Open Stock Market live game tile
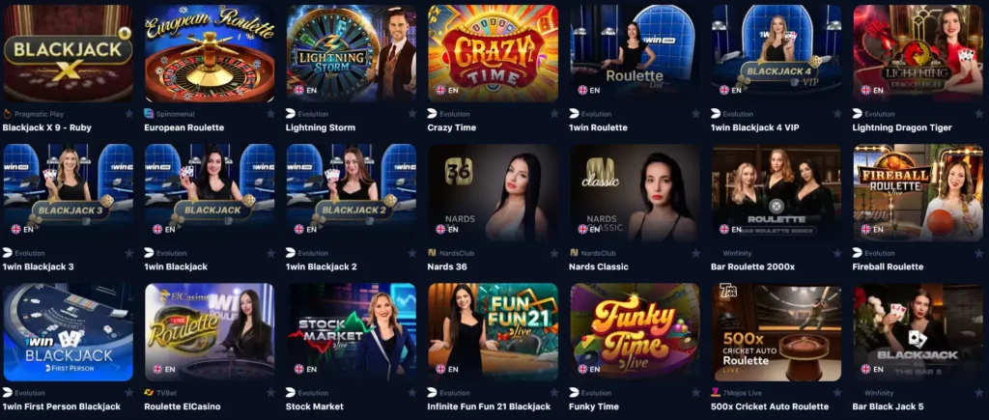Screen dimensions: 989x420 click(x=352, y=332)
